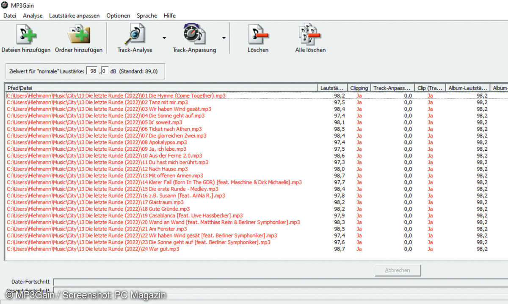This screenshot has width=508, height=304.
Task: Select file 17 Glastraum.mp3
Action: (95, 202)
